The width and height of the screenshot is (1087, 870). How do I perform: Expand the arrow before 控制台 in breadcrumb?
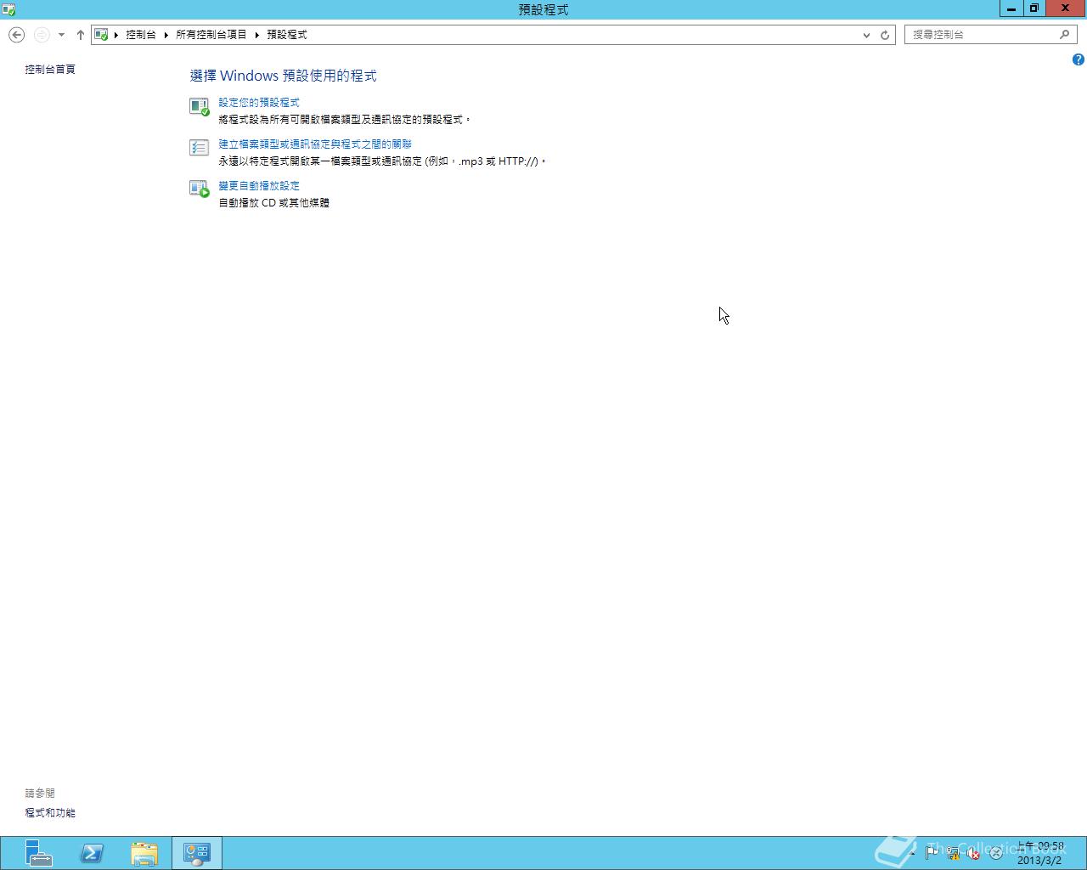[116, 35]
